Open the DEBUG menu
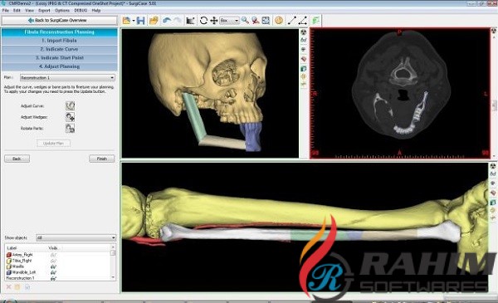 [x=81, y=11]
